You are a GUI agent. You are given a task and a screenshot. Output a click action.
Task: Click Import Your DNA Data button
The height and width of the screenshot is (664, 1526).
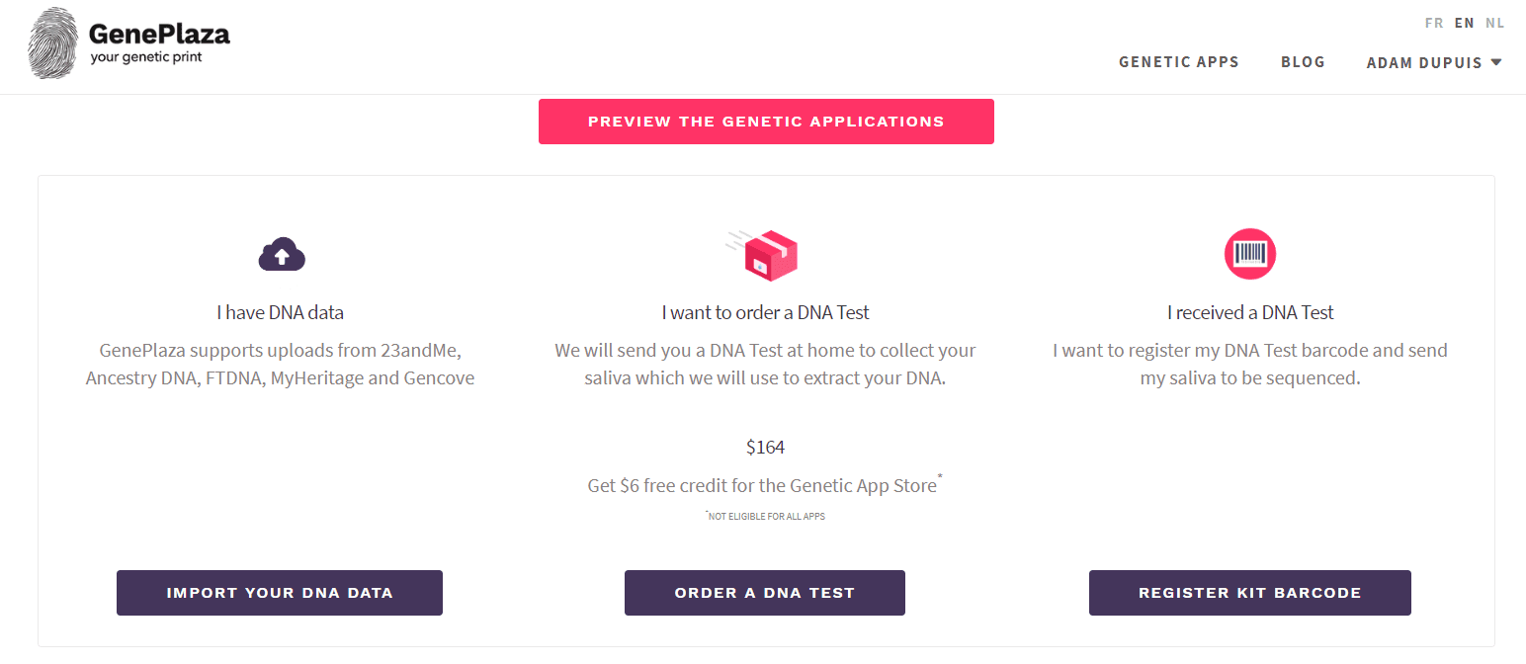tap(280, 593)
